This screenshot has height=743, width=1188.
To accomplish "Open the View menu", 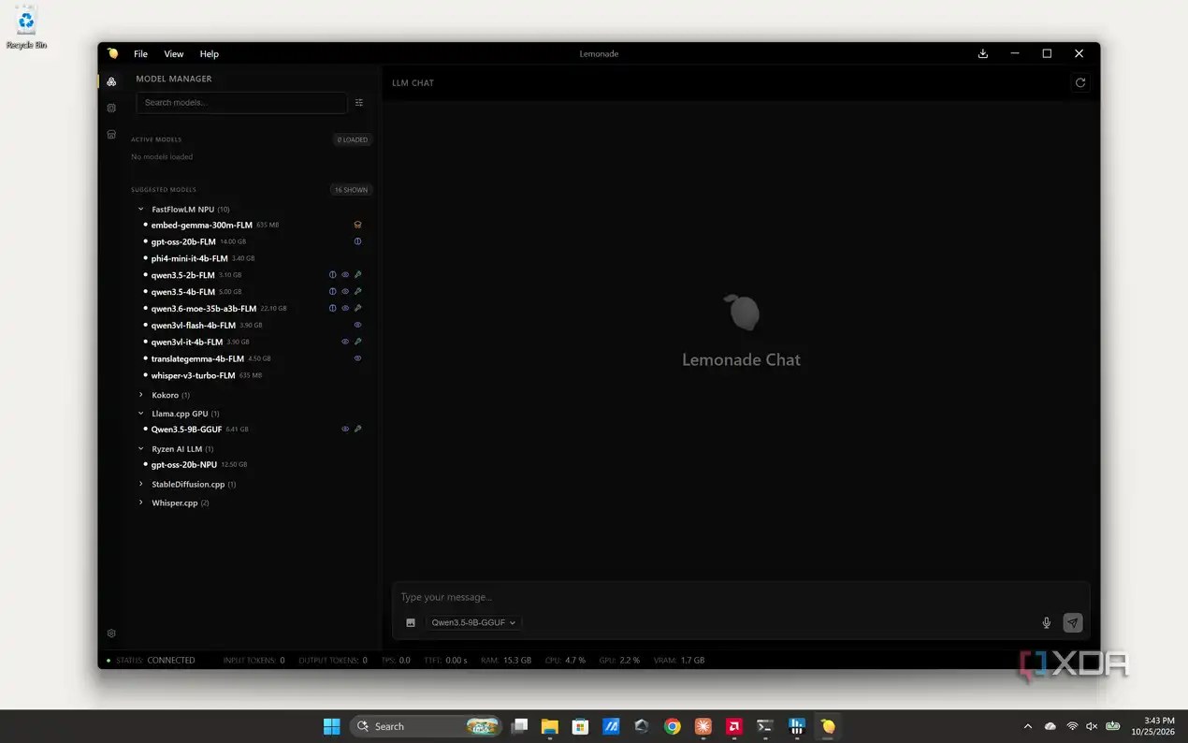I will click(174, 54).
